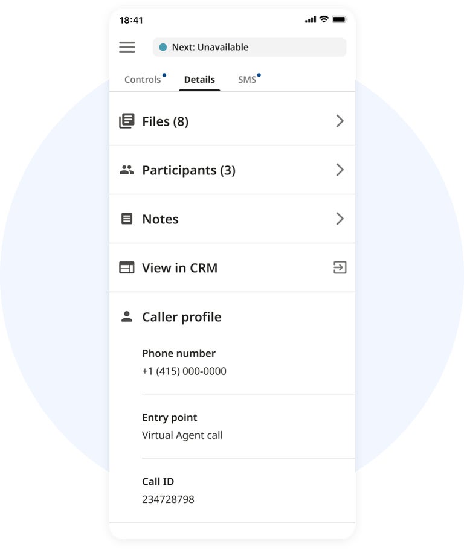Open the Next: Unavailable status selector
The height and width of the screenshot is (550, 464).
click(248, 47)
